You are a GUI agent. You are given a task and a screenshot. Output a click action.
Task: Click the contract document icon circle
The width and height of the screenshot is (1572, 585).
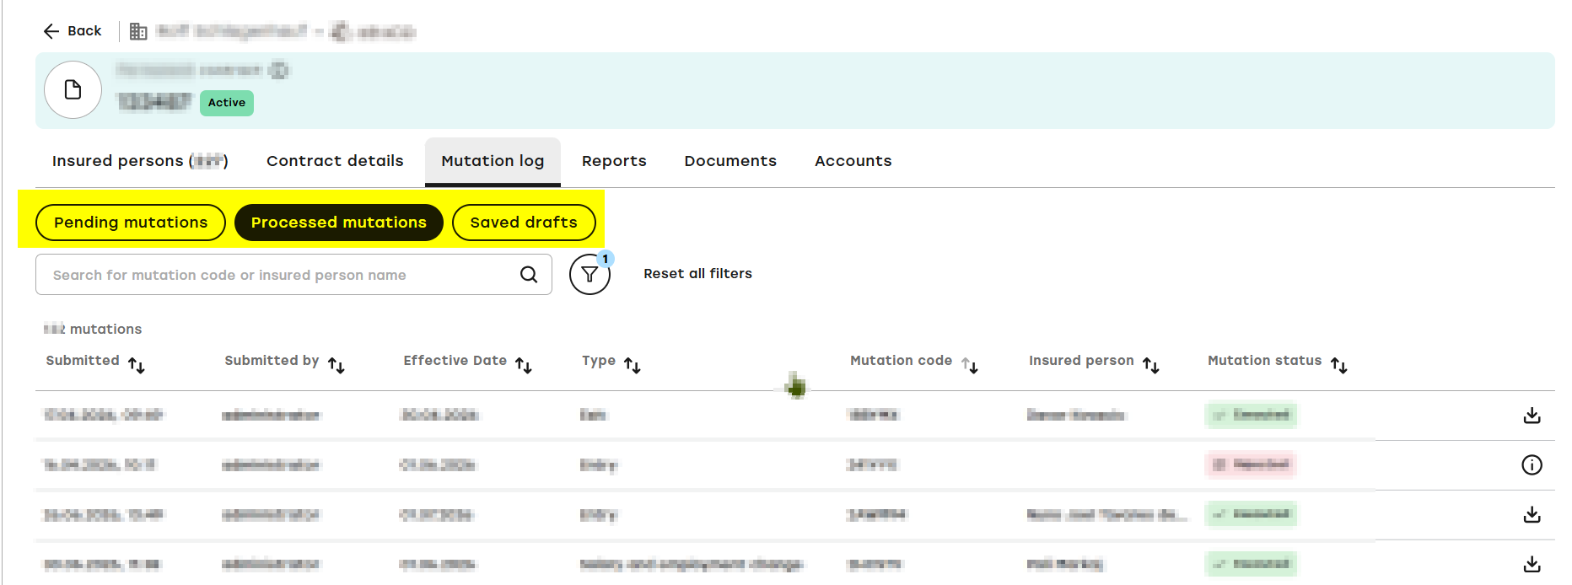pos(73,89)
